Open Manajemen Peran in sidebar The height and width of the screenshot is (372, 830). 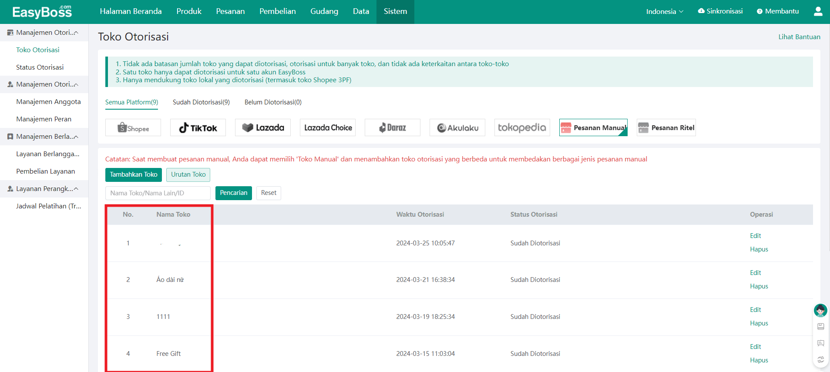(44, 119)
